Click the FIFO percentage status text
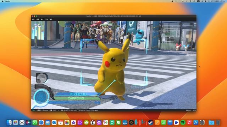The height and width of the screenshot is (127, 227). (81, 110)
